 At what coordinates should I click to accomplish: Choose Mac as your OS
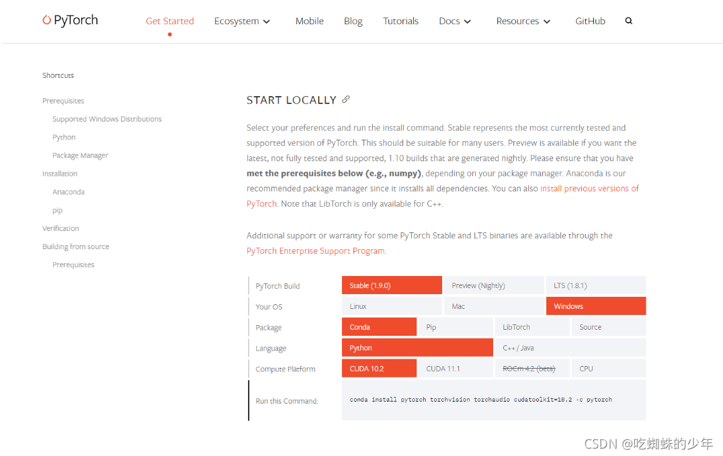coord(494,306)
